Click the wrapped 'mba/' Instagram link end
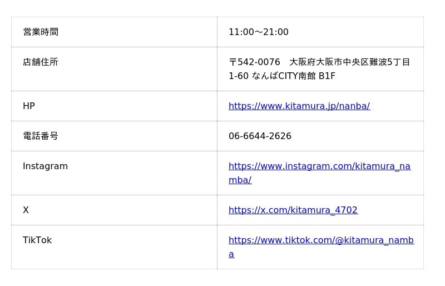 pyautogui.click(x=240, y=180)
